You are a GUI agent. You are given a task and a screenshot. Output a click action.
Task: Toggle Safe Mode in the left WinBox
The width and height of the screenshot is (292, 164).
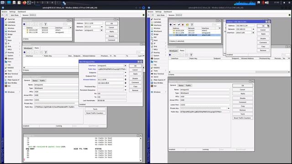coord(15,15)
